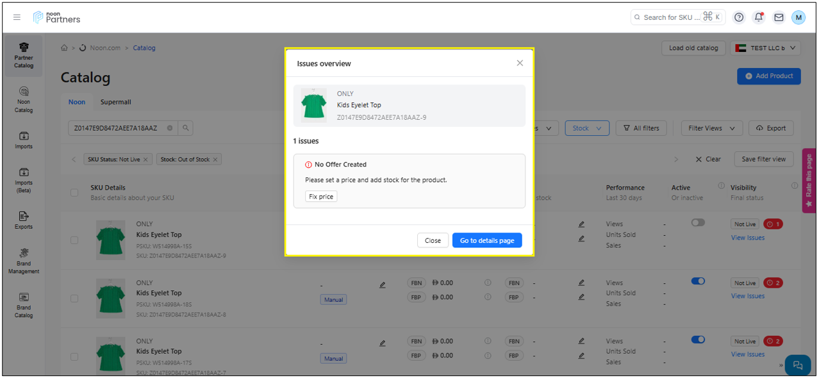Switch to the Supermall tab

pos(115,102)
